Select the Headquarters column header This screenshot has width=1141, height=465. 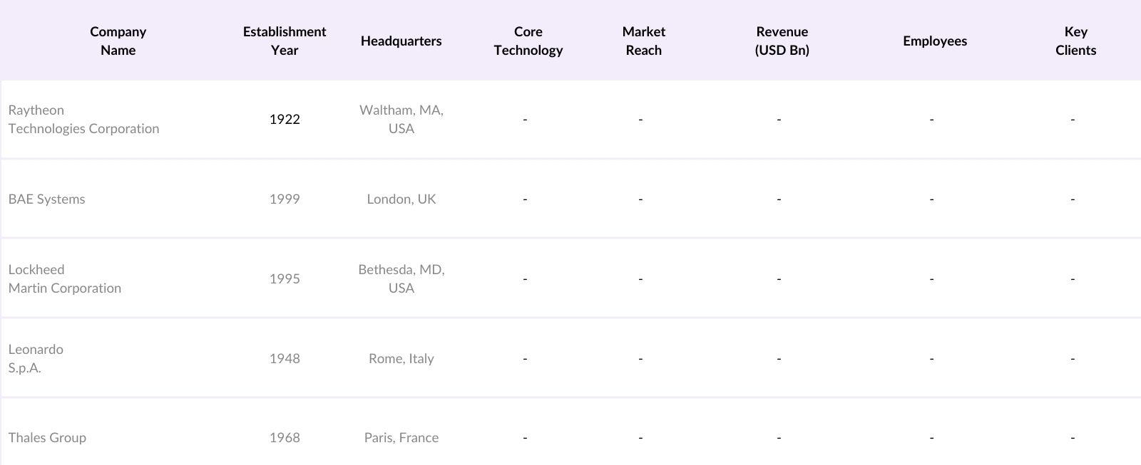pos(401,41)
